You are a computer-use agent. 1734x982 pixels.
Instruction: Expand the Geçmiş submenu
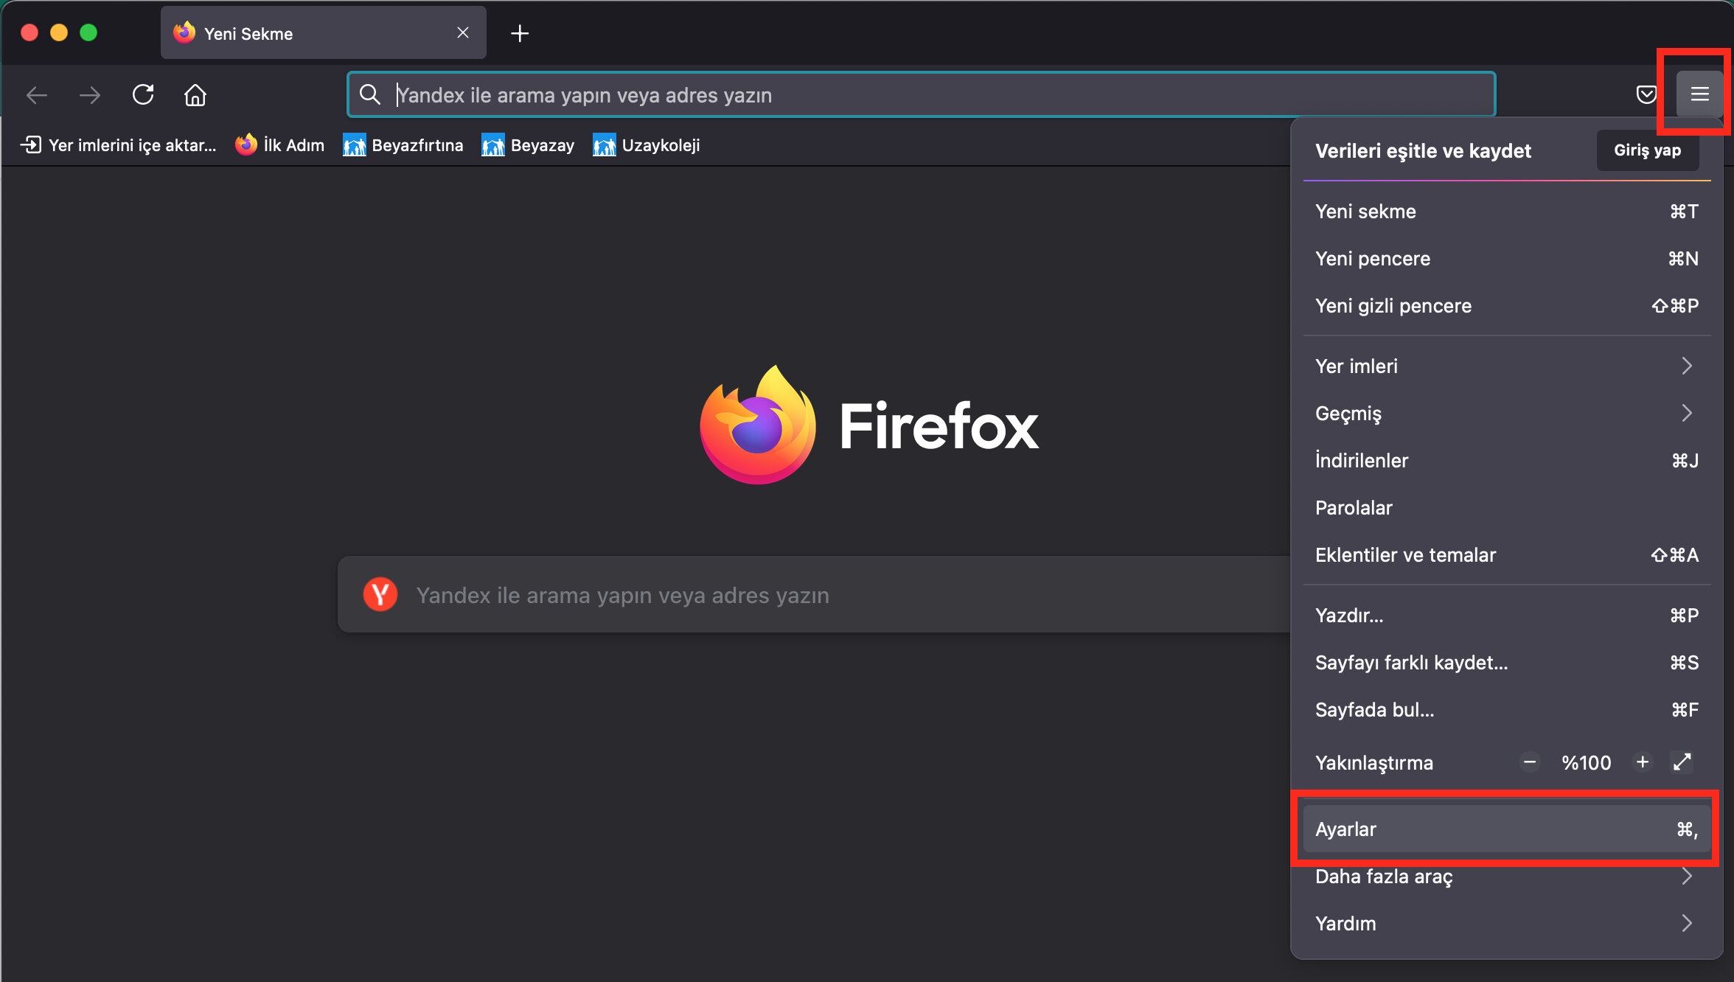pos(1506,414)
